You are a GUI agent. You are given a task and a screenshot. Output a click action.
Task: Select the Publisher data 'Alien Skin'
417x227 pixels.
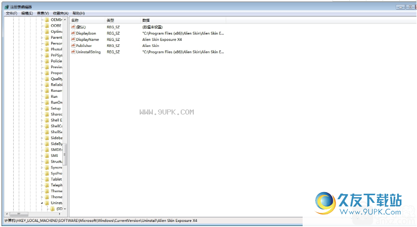coord(150,45)
